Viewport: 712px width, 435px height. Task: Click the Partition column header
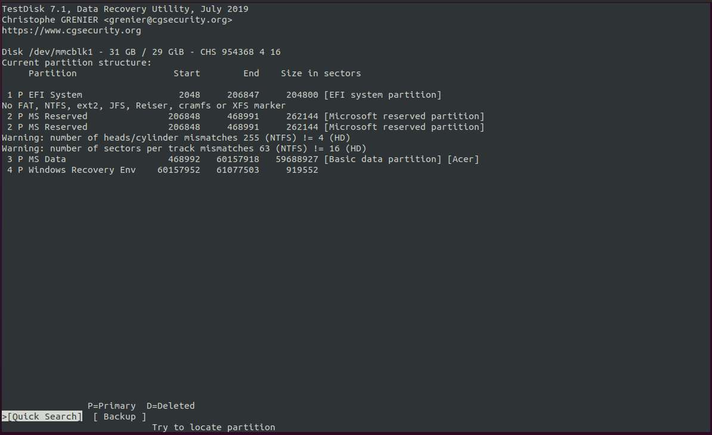pos(52,73)
